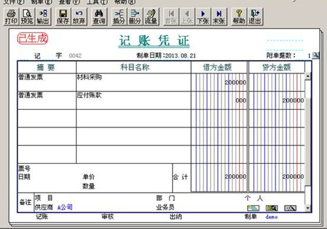Save the voucher with 保存 icon
327x229 pixels.
pyautogui.click(x=63, y=17)
